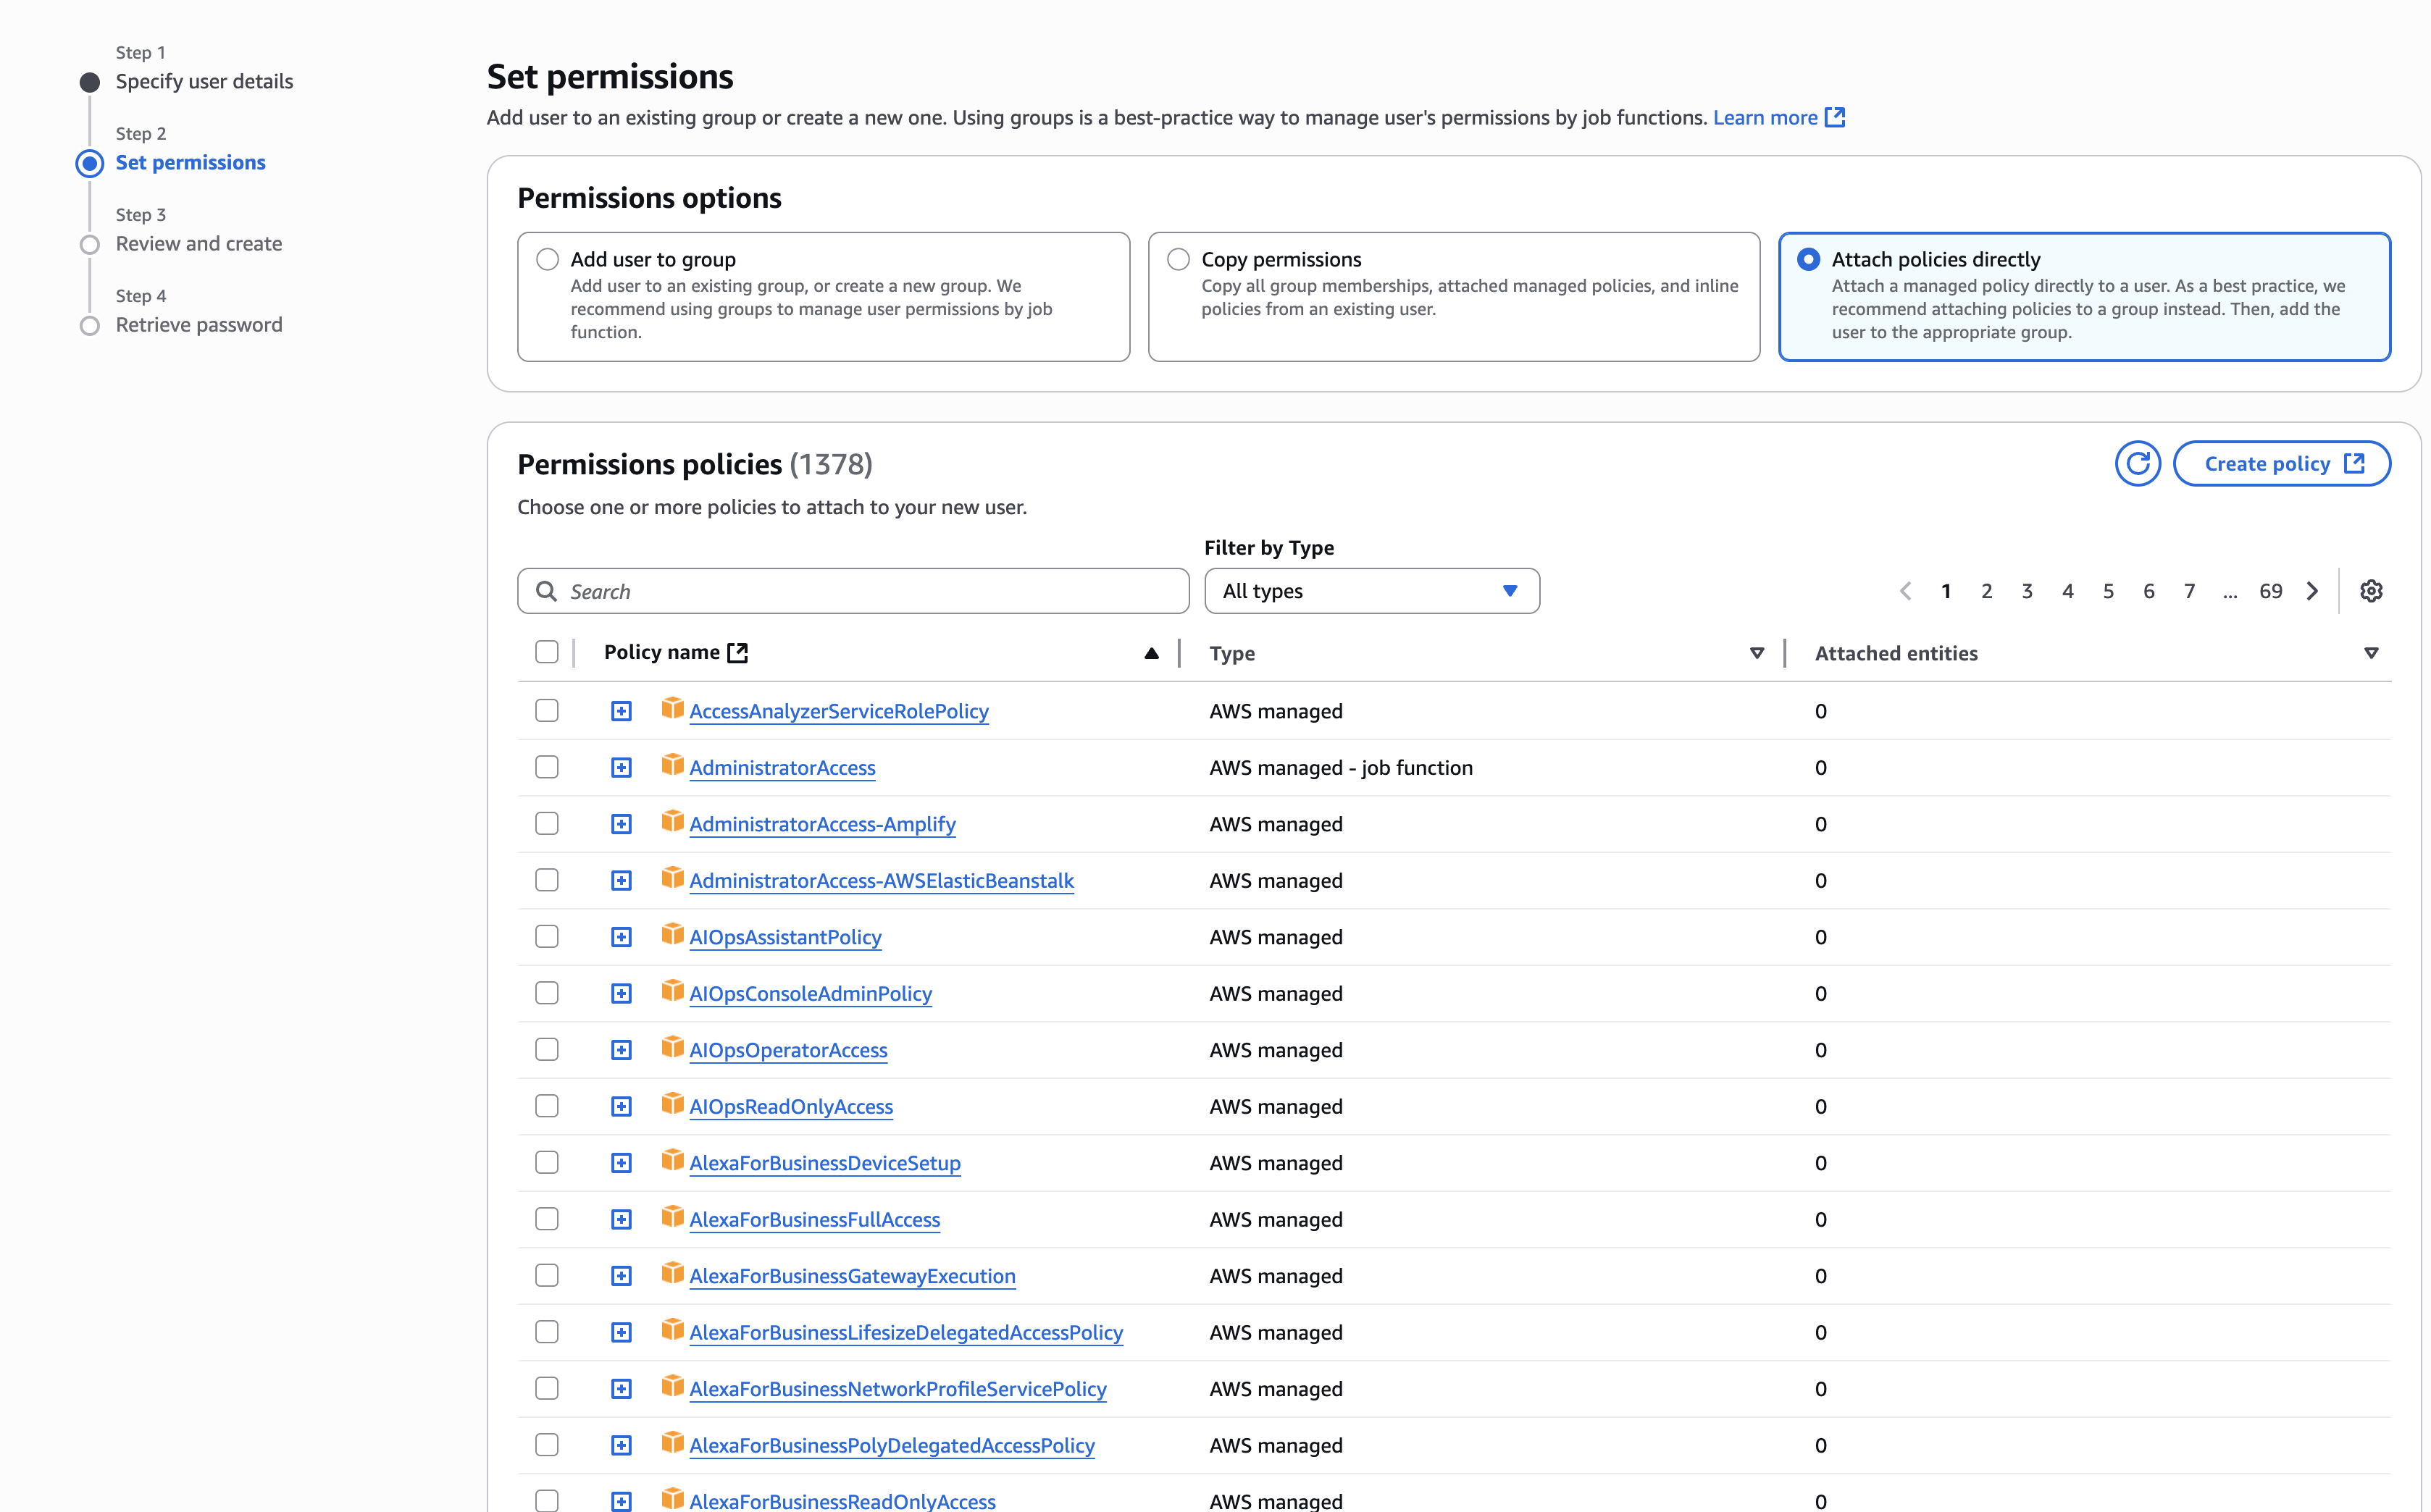Go to next page with right chevron
Screen dimensions: 2431x1512
pyautogui.click(x=2312, y=591)
